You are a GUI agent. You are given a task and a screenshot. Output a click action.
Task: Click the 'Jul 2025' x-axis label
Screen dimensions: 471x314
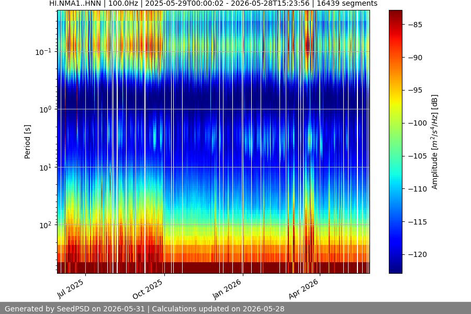tap(71, 289)
